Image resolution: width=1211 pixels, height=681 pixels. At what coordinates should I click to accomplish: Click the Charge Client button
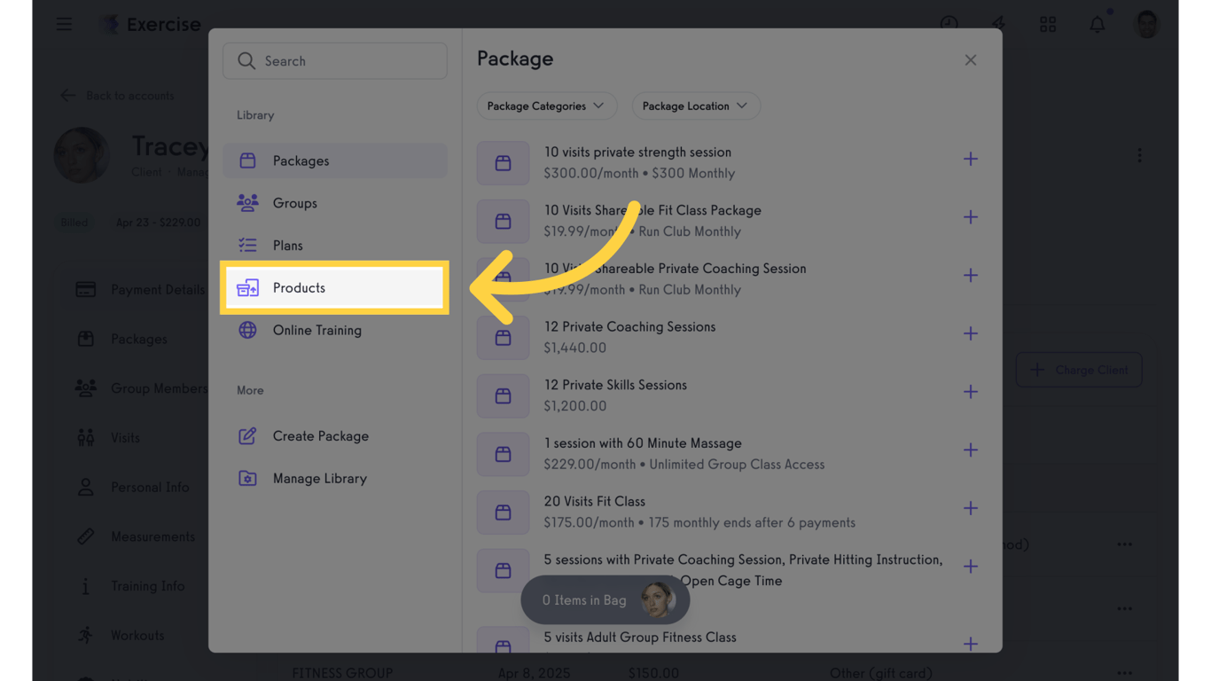(x=1079, y=370)
